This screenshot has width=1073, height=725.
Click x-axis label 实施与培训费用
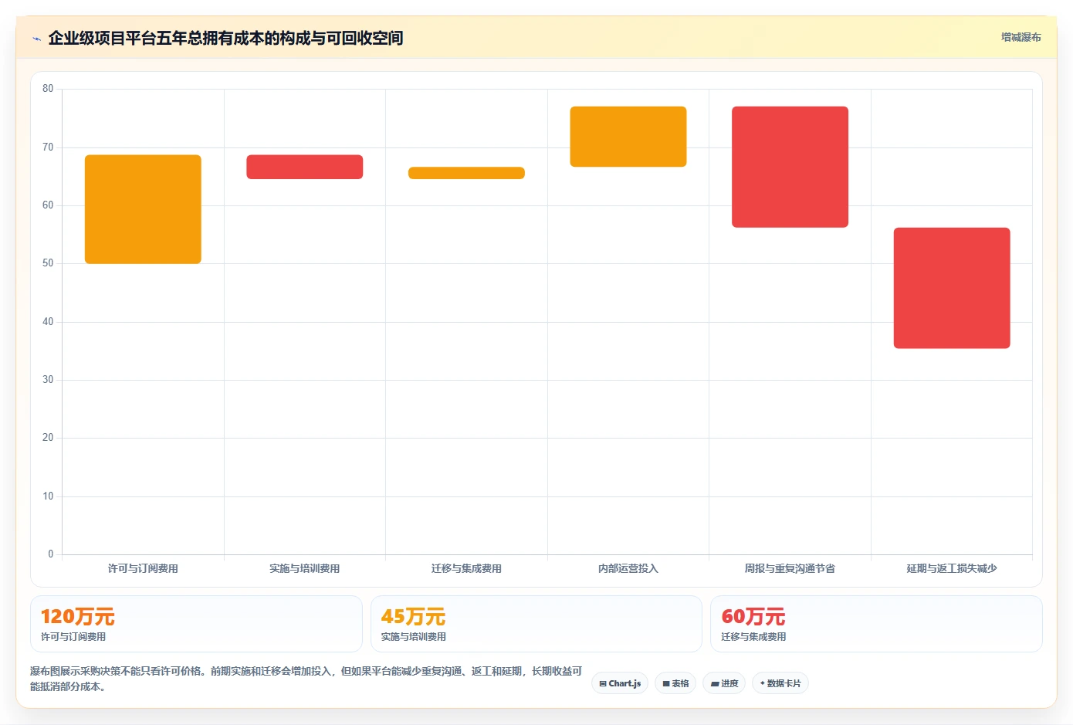305,568
